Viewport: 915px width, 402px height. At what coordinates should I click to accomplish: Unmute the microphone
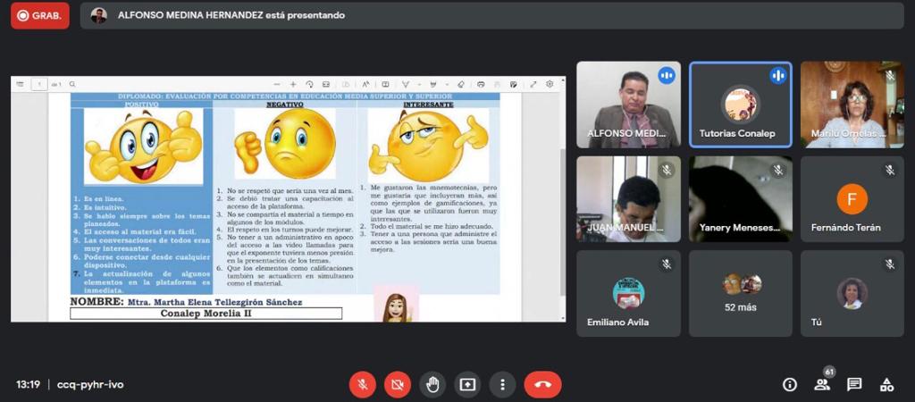362,384
